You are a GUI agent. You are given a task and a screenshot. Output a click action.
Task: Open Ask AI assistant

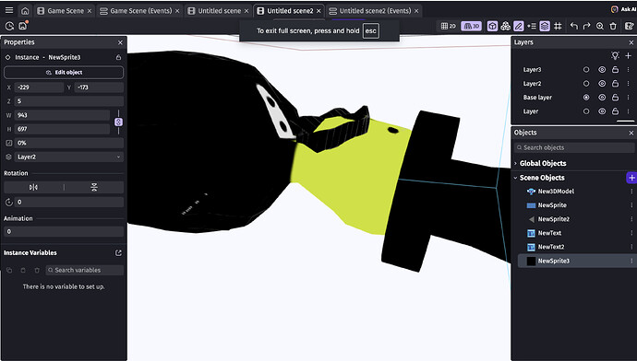(x=623, y=9)
